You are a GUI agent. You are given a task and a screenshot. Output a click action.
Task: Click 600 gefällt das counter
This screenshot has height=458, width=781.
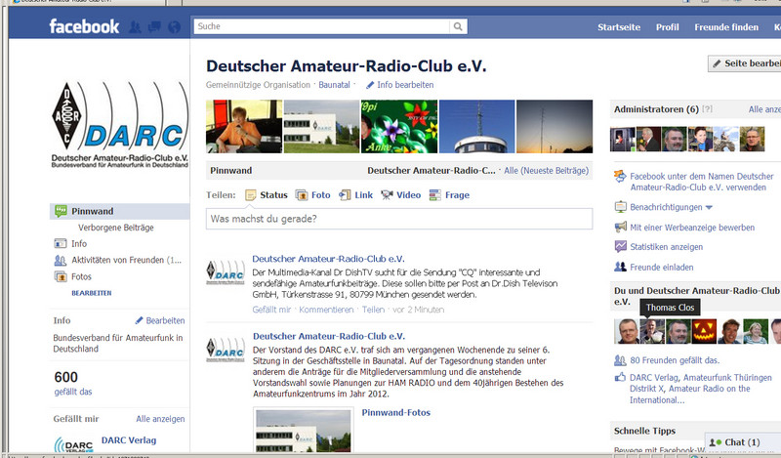72,383
